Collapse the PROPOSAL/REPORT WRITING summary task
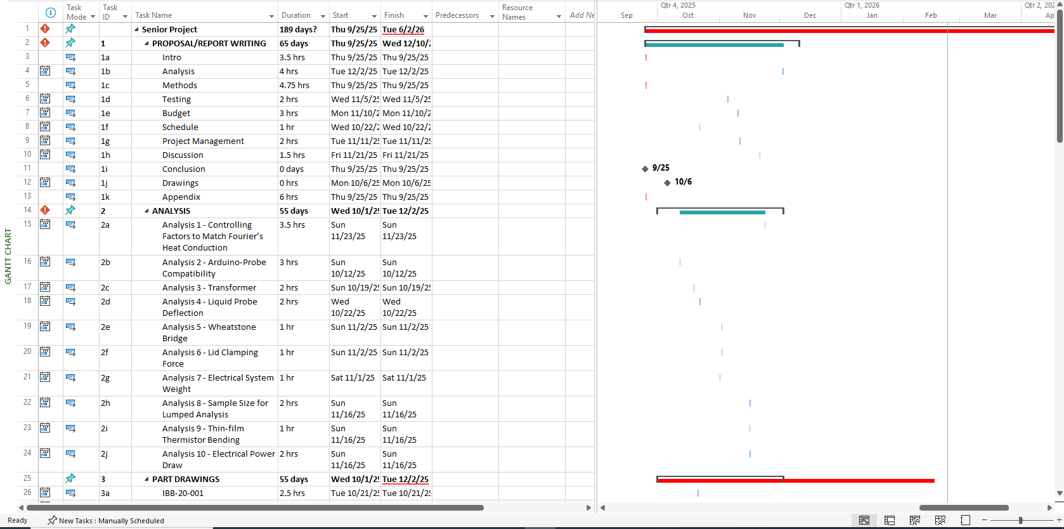 147,44
